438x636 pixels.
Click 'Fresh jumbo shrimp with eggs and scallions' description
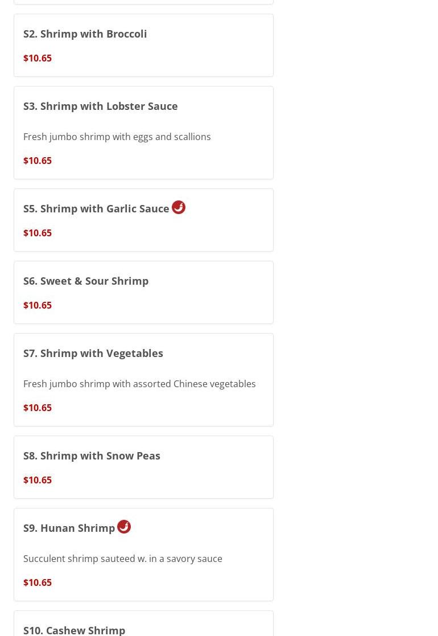(x=117, y=137)
